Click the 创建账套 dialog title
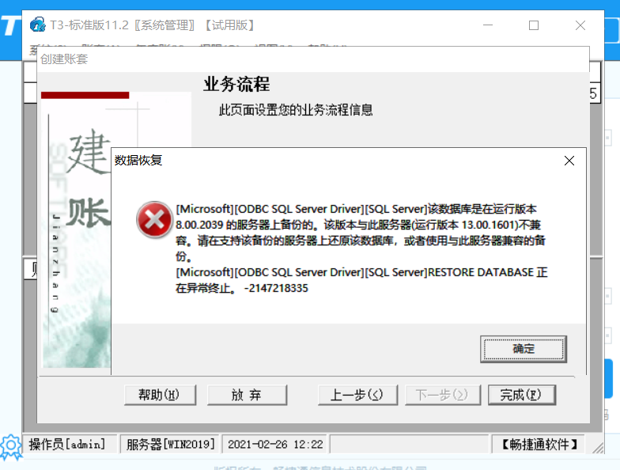Image resolution: width=620 pixels, height=470 pixels. point(64,59)
